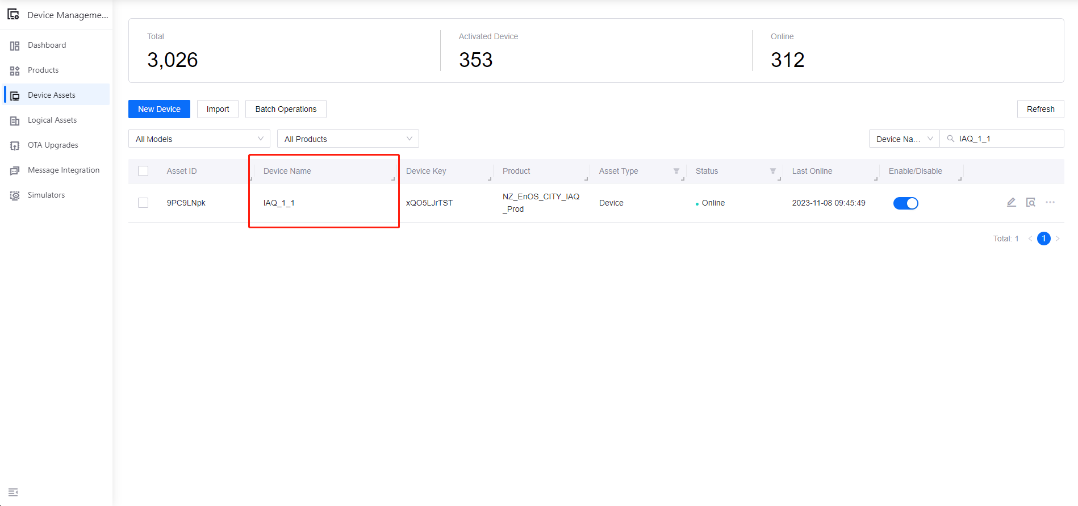The image size is (1078, 506).
Task: Click the edit pencil icon for IAQ_1_1
Action: pyautogui.click(x=1011, y=202)
